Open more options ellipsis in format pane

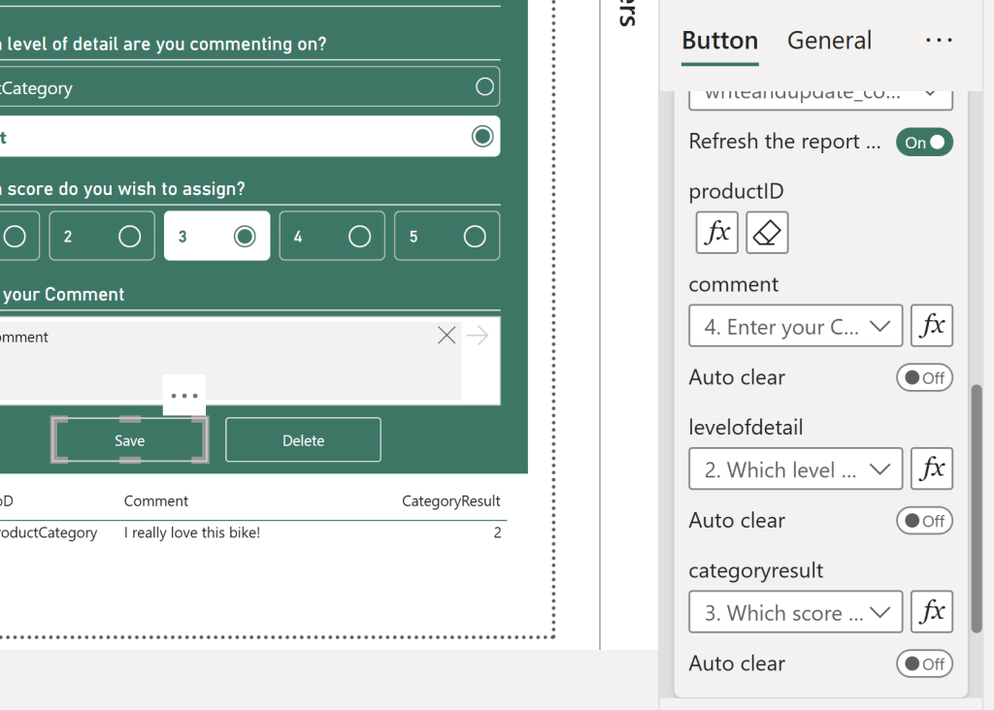[939, 41]
